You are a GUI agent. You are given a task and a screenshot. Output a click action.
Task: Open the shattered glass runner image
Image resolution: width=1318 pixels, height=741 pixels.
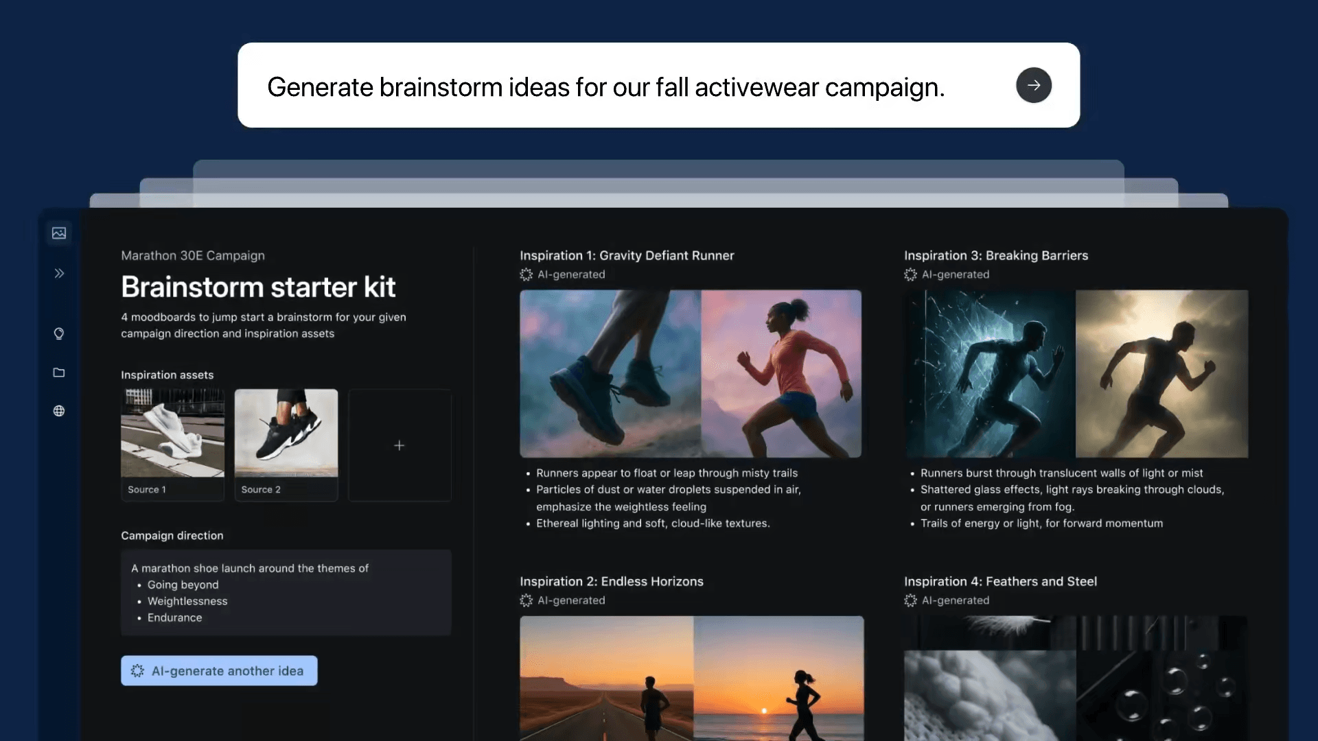tap(990, 374)
